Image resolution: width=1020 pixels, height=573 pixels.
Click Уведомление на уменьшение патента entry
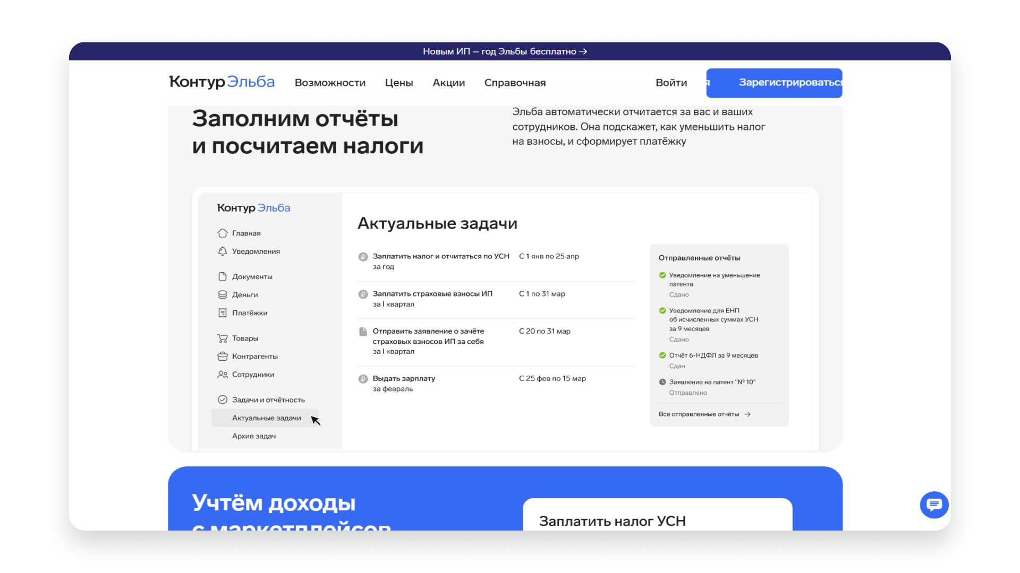point(715,280)
